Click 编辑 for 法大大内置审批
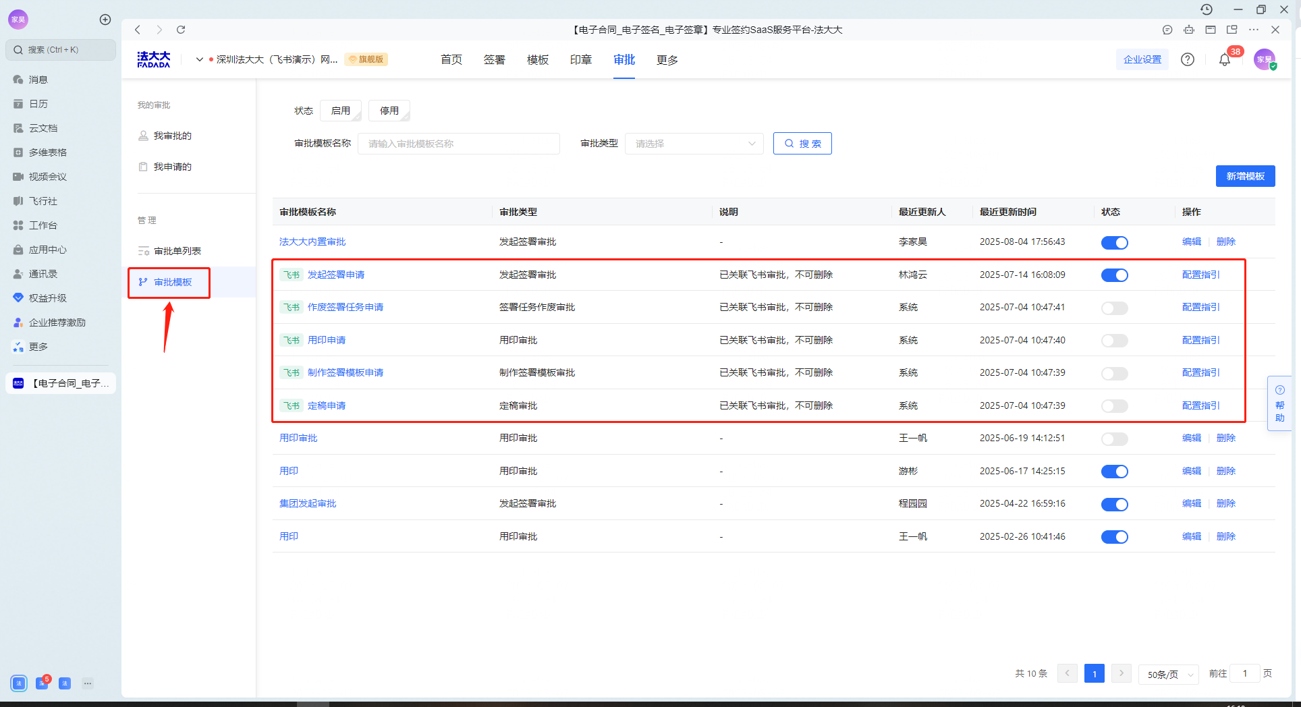 tap(1192, 242)
